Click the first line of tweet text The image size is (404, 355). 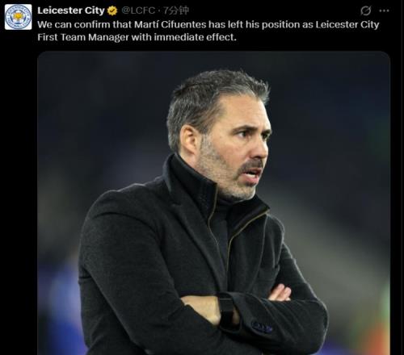208,24
